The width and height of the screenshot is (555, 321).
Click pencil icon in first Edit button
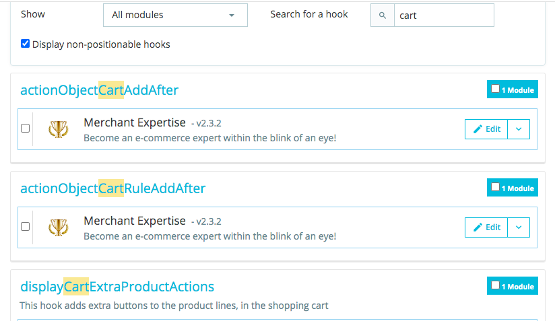click(x=478, y=129)
